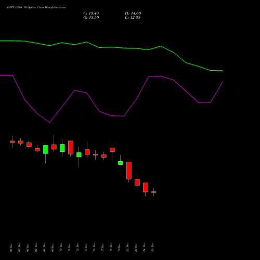Click the "19 Dec" axis label
Screen dimensions: 260x260
(x=119, y=248)
